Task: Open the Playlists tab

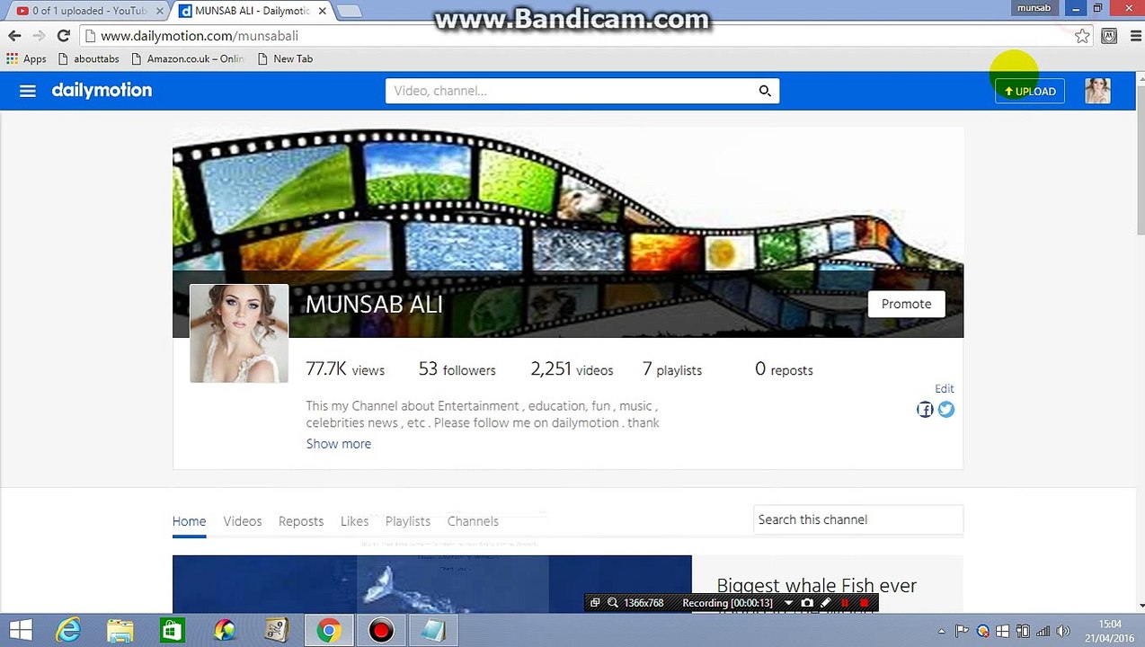Action: [408, 521]
